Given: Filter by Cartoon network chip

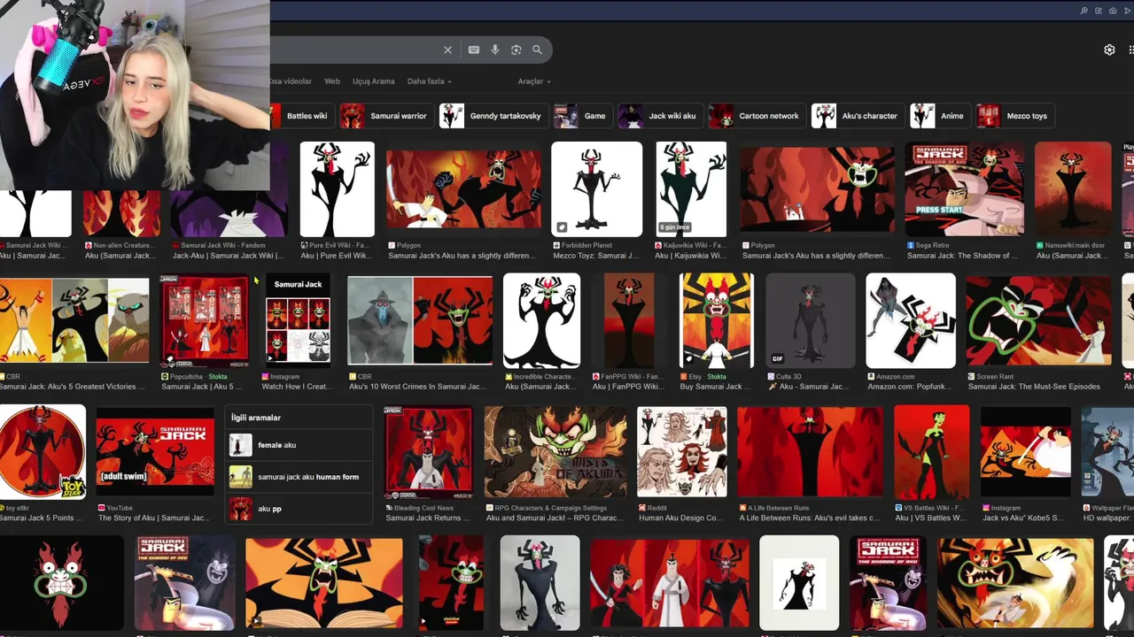Looking at the screenshot, I should click(756, 116).
